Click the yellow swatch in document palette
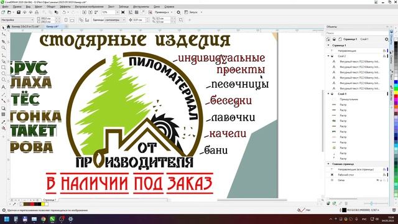Screen dimensions: 398x224 tap(43, 204)
